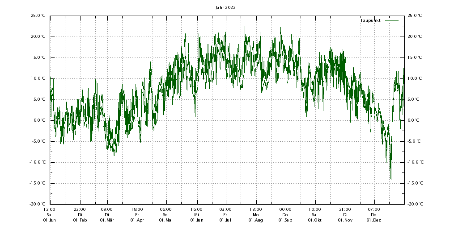Image resolution: width=454 pixels, height=226 pixels.
Task: Click the 0.0 °C label on left axis
Action: pyautogui.click(x=39, y=120)
